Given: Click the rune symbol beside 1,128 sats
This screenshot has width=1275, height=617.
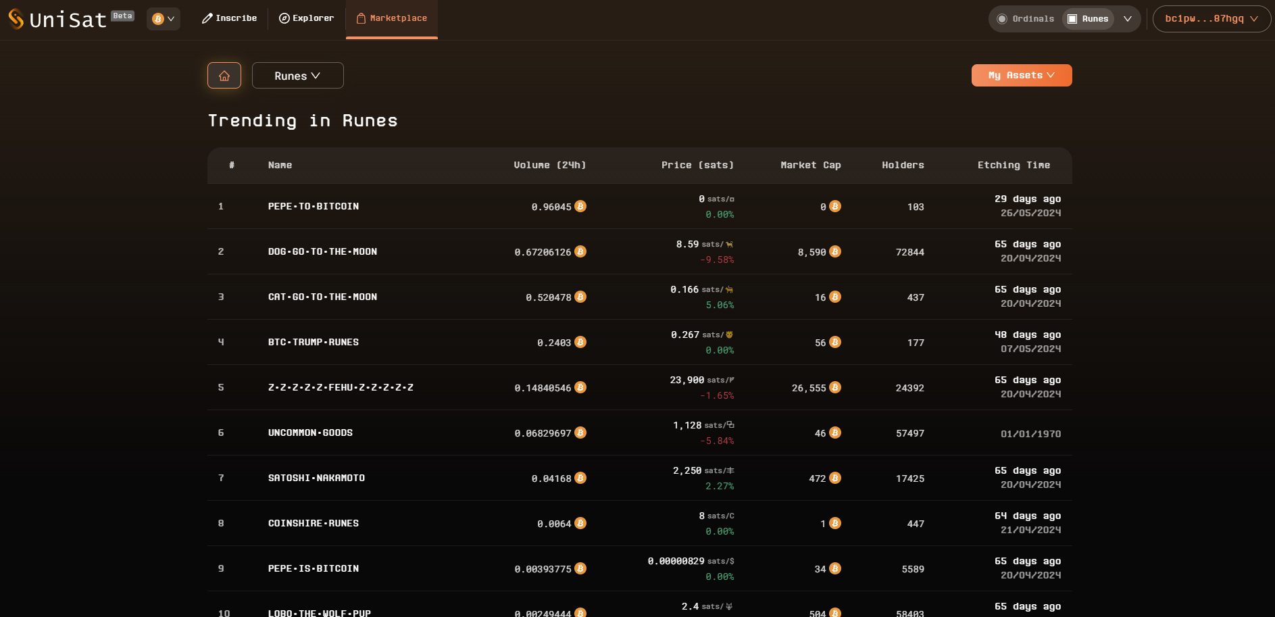Looking at the screenshot, I should 730,425.
